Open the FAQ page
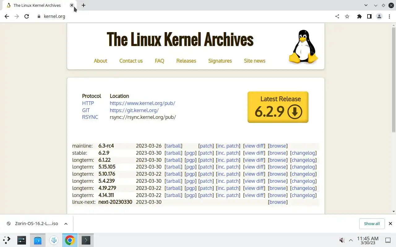The width and height of the screenshot is (396, 247). (x=159, y=61)
